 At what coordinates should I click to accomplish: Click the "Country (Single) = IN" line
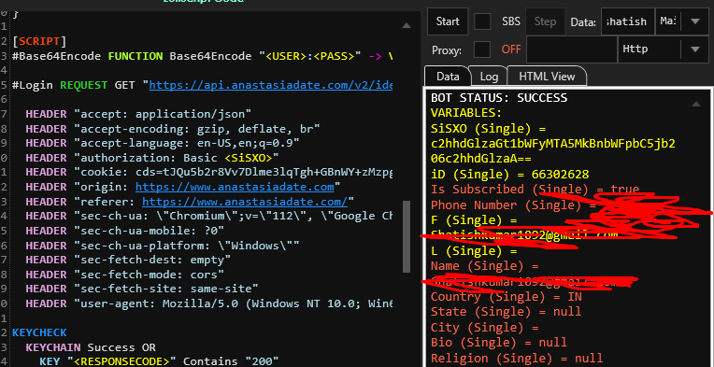click(507, 297)
